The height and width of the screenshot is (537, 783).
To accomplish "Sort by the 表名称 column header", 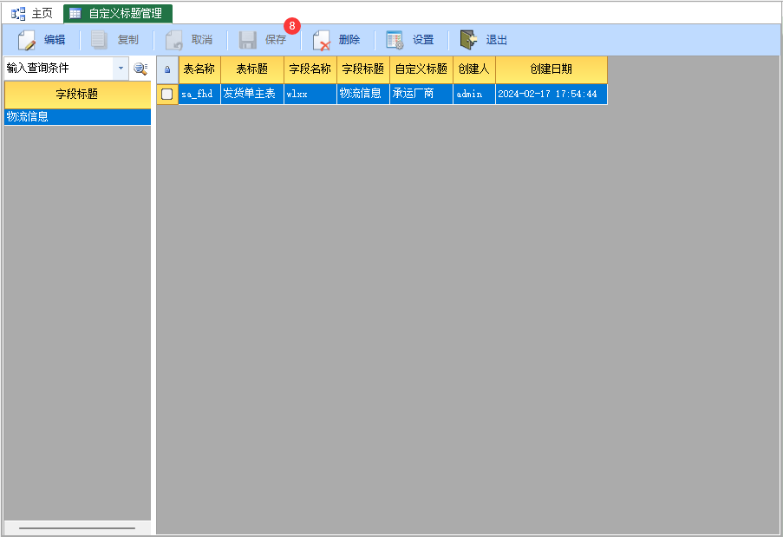I will click(199, 69).
